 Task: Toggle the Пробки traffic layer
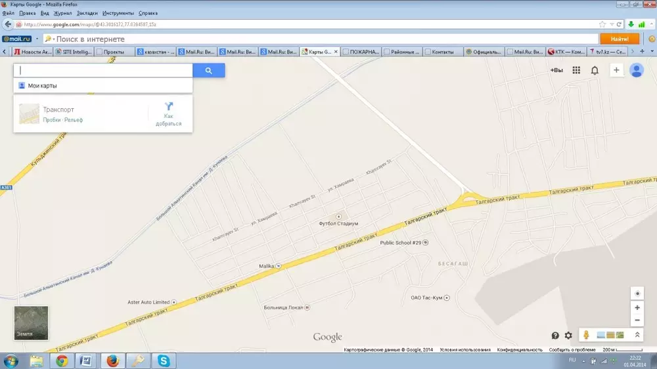pos(51,120)
